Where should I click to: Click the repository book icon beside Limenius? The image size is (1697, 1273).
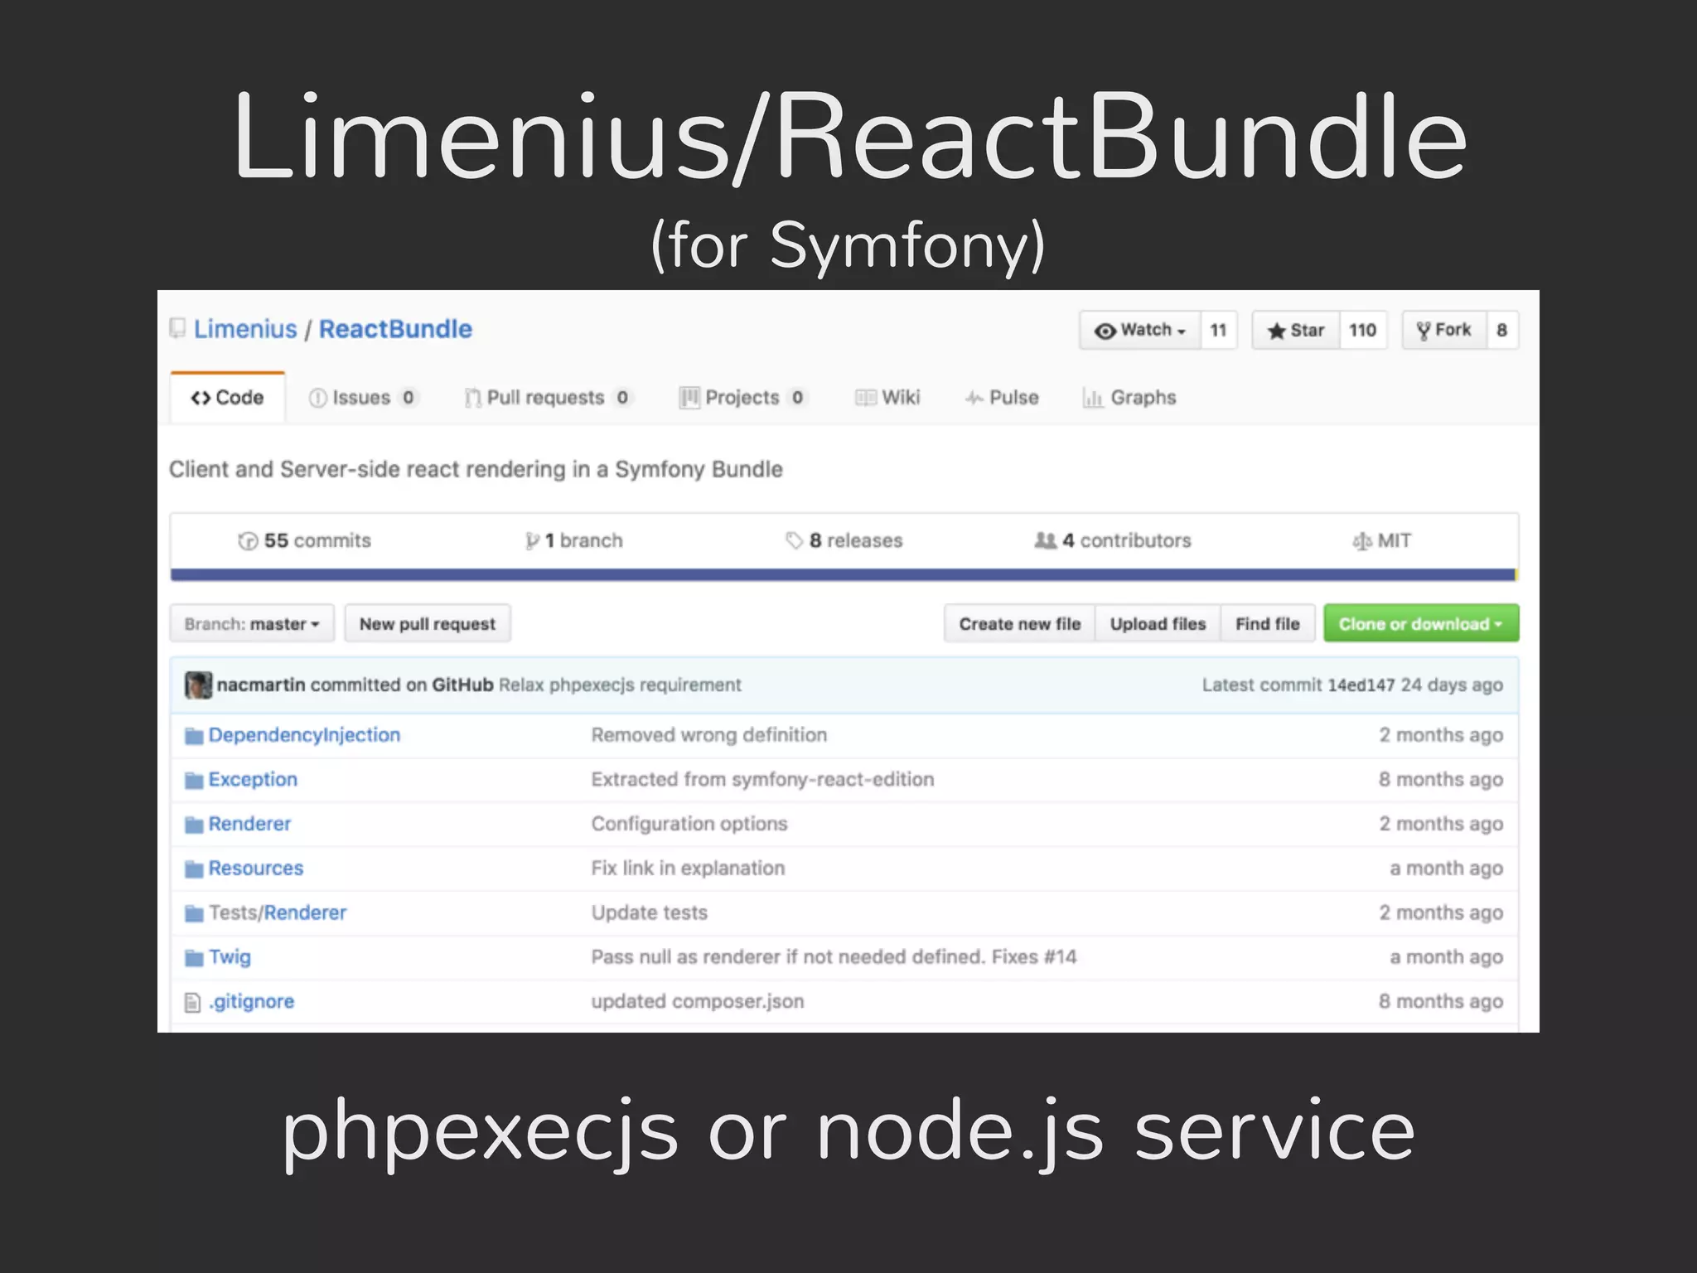click(x=177, y=329)
